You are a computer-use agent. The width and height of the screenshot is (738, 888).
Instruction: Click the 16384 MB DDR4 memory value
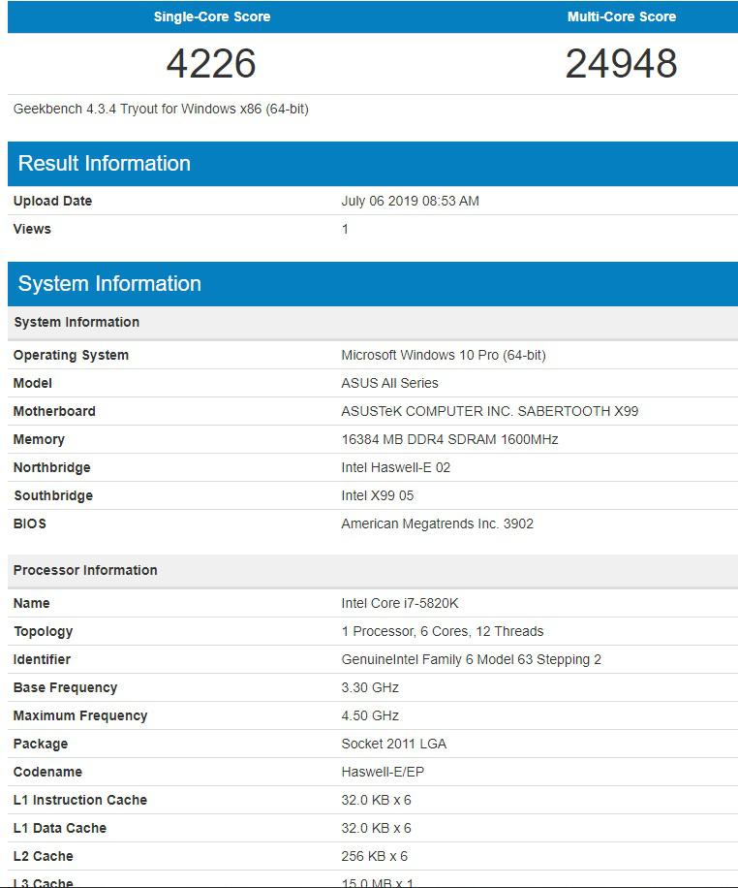click(x=449, y=439)
